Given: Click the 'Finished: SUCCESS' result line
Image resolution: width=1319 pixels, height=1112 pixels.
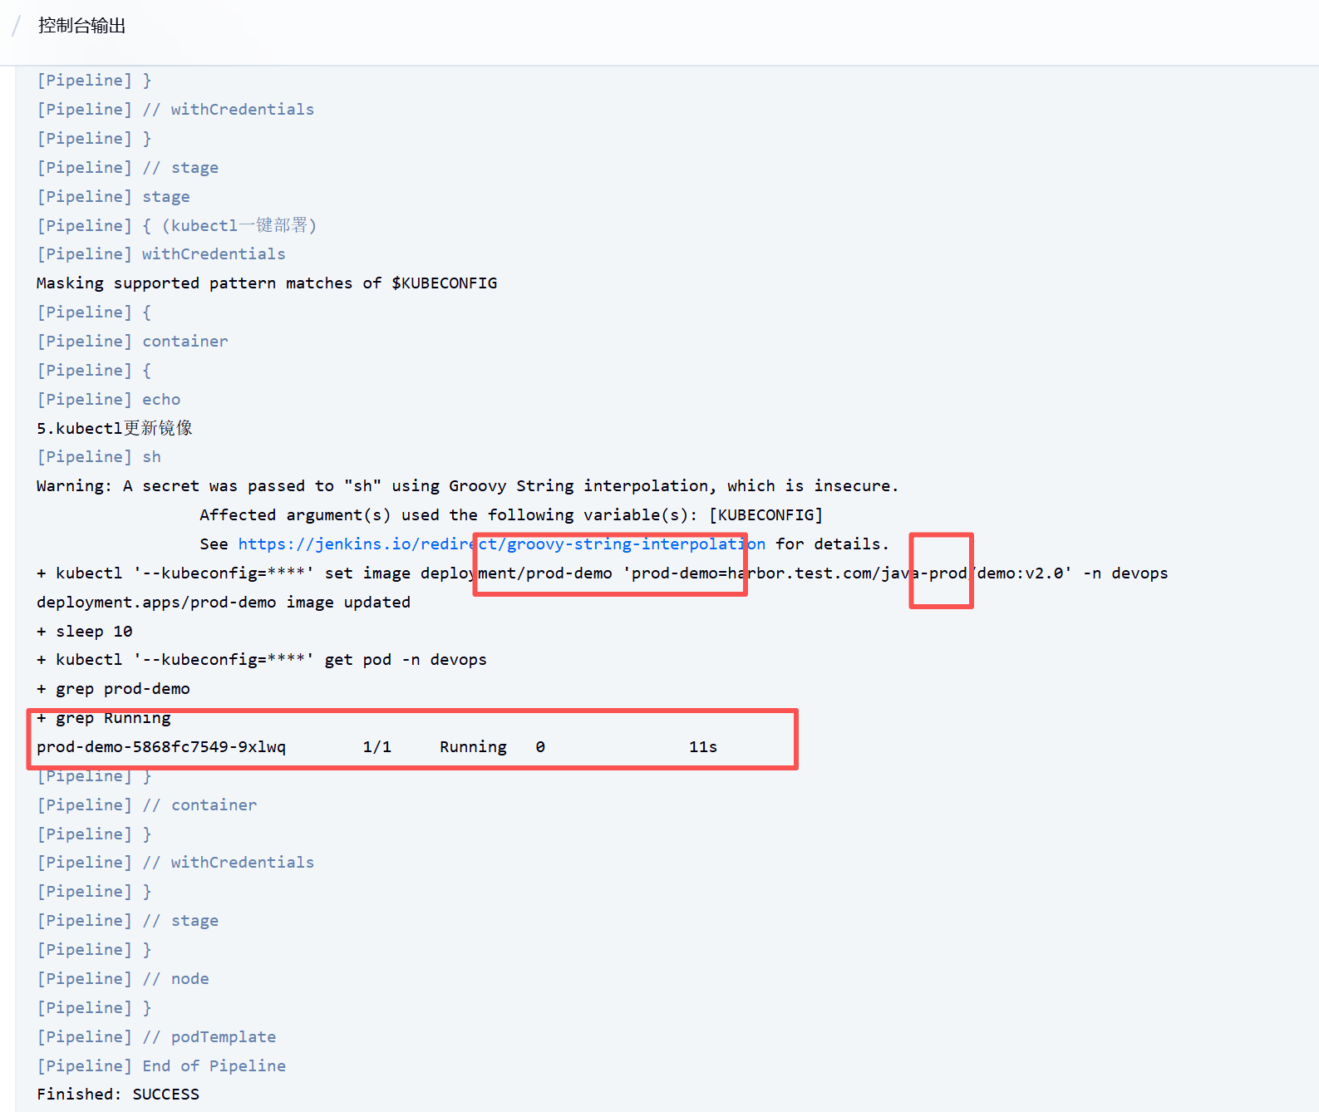Looking at the screenshot, I should click(117, 1095).
